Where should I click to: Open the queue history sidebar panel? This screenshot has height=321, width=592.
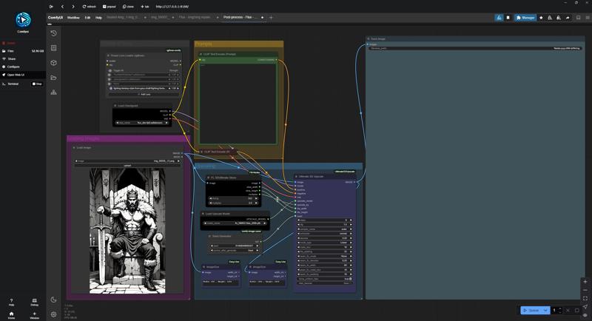tap(53, 33)
